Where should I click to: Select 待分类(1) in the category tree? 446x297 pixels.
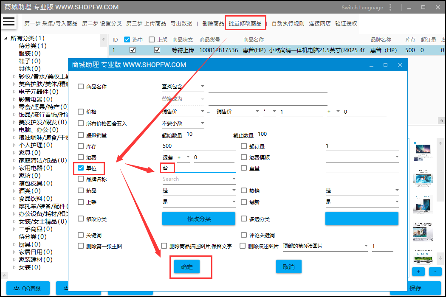pyautogui.click(x=32, y=46)
